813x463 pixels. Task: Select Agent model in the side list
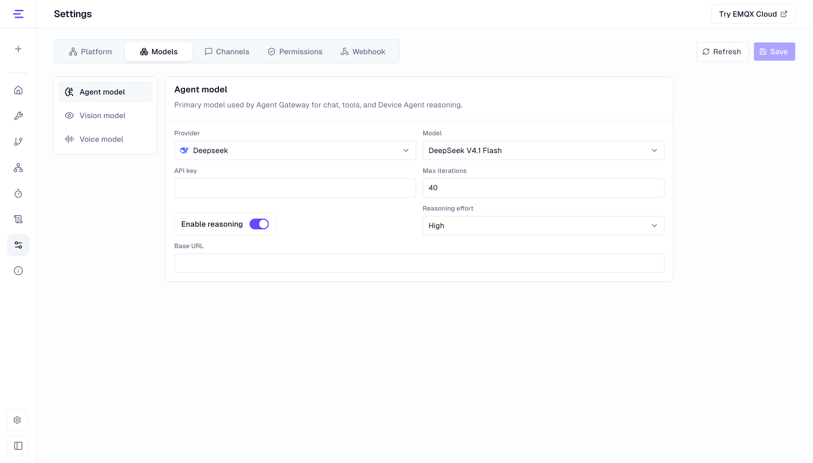tap(105, 92)
